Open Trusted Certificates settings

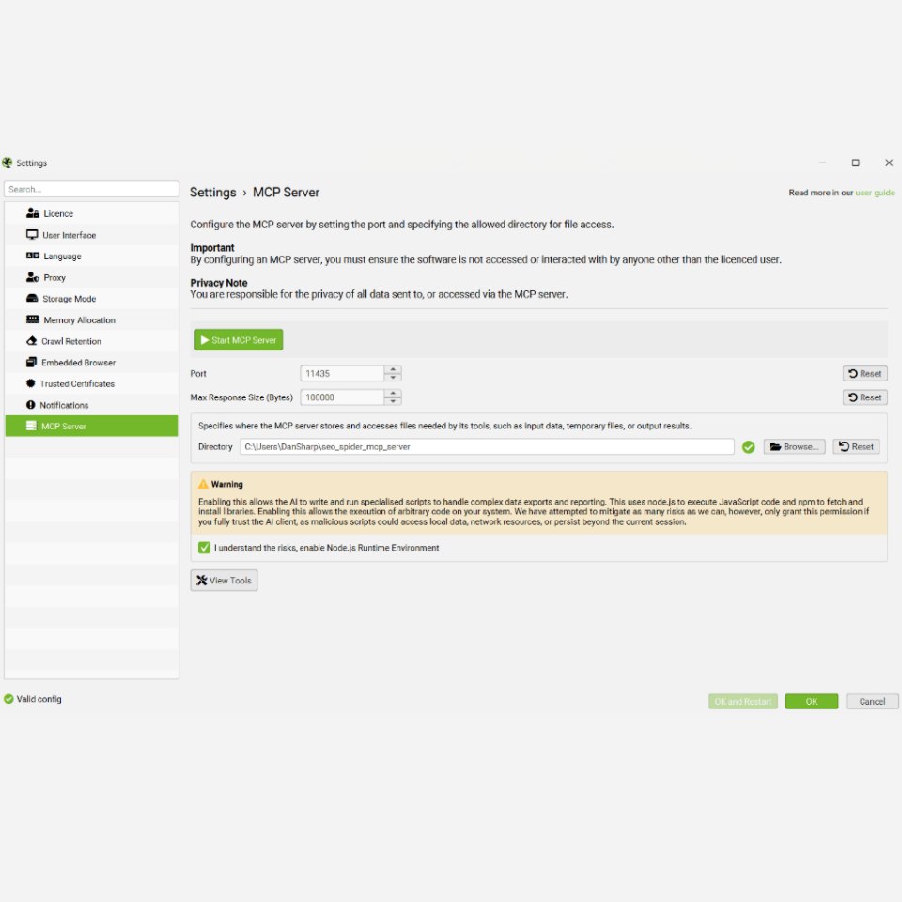[x=91, y=383]
